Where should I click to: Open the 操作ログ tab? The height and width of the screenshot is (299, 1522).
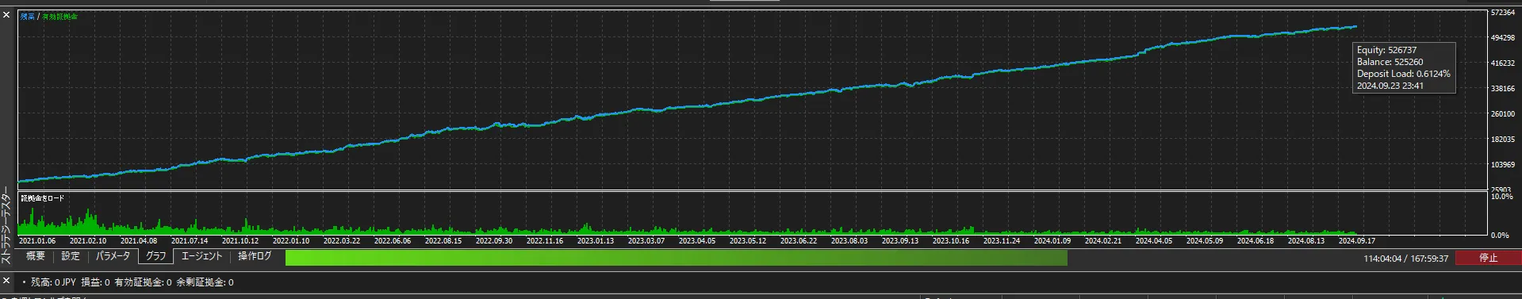point(255,256)
